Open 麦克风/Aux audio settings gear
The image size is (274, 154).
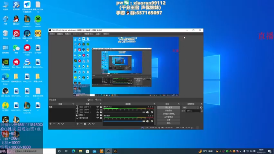(x=152, y=112)
